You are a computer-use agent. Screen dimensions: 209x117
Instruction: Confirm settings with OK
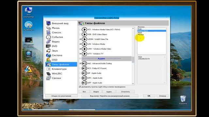149,96
